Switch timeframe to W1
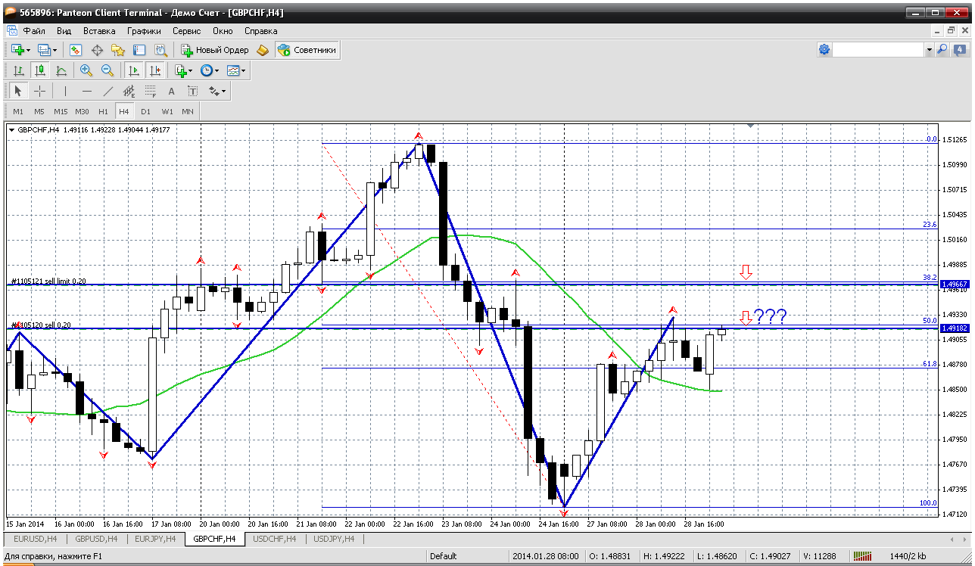This screenshot has width=975, height=566. (x=167, y=111)
